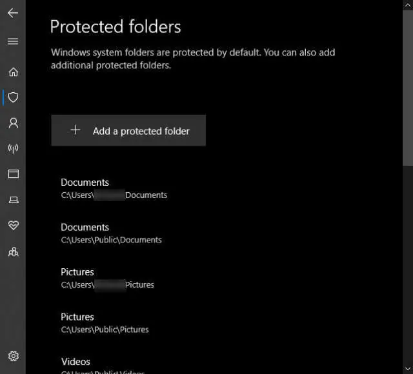Open the hamburger navigation menu
Viewport: 413px width, 374px height.
(x=13, y=41)
